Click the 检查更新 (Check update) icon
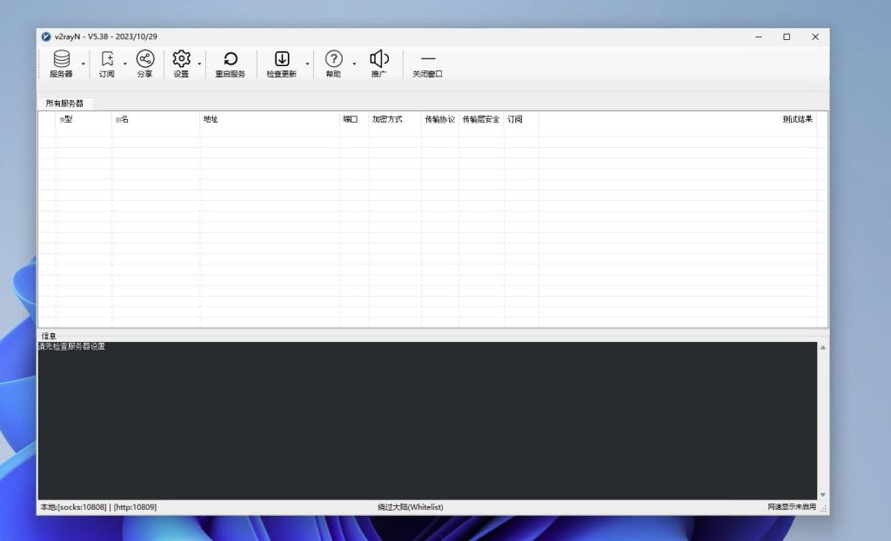This screenshot has width=891, height=541. (282, 63)
